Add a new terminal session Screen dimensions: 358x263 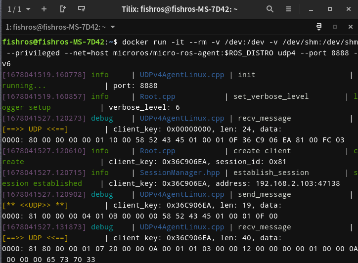pos(44,9)
